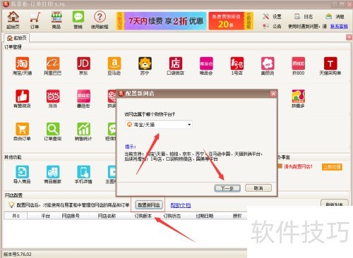The height and width of the screenshot is (258, 353).
Task: Select the 淘宝/天猫 platform icon
Action: (22, 66)
